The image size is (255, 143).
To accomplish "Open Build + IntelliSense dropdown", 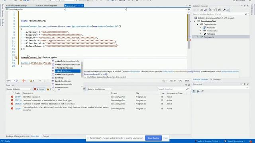I will point(100,89).
